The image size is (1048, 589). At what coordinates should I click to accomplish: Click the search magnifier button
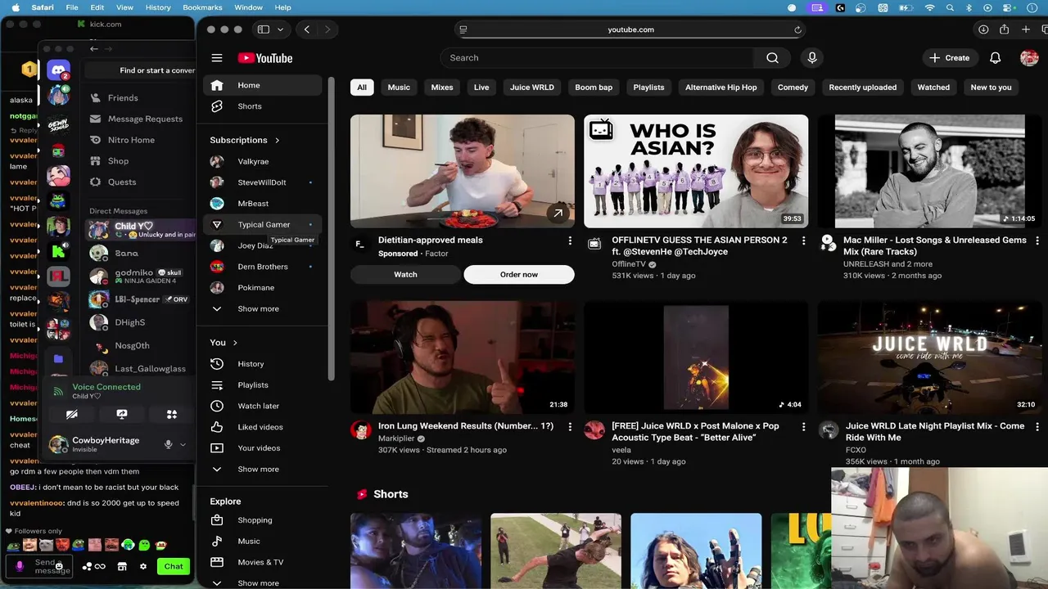(772, 58)
